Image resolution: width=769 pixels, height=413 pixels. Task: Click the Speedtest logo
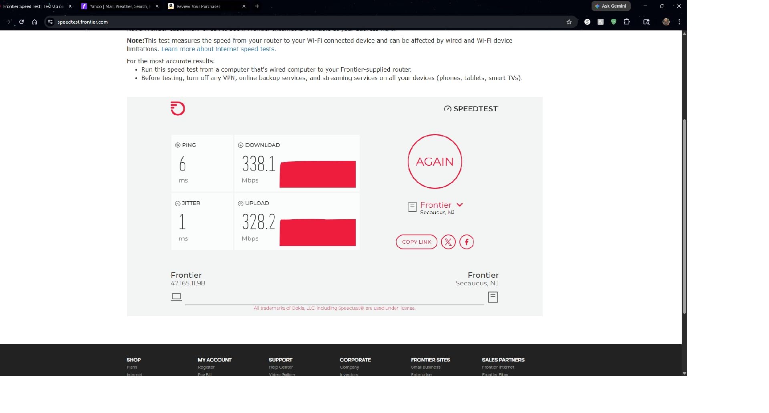pyautogui.click(x=471, y=109)
